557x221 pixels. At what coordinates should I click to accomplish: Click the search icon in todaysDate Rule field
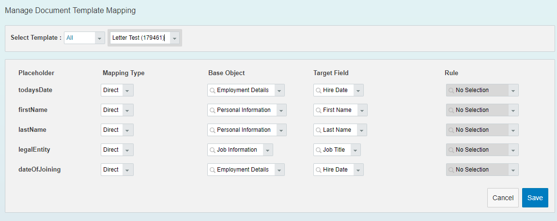451,90
